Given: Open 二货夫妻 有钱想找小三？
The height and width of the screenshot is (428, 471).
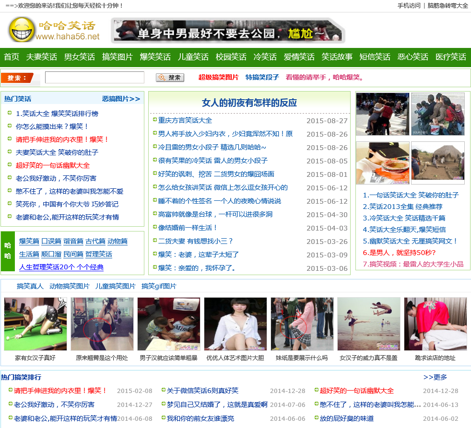Looking at the screenshot, I should pos(196,241).
